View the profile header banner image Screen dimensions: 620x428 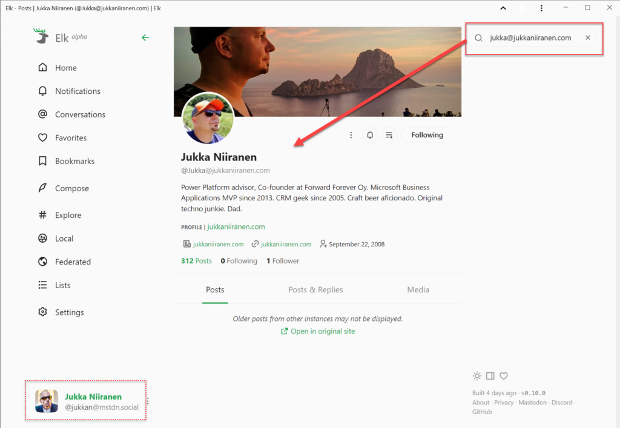317,71
